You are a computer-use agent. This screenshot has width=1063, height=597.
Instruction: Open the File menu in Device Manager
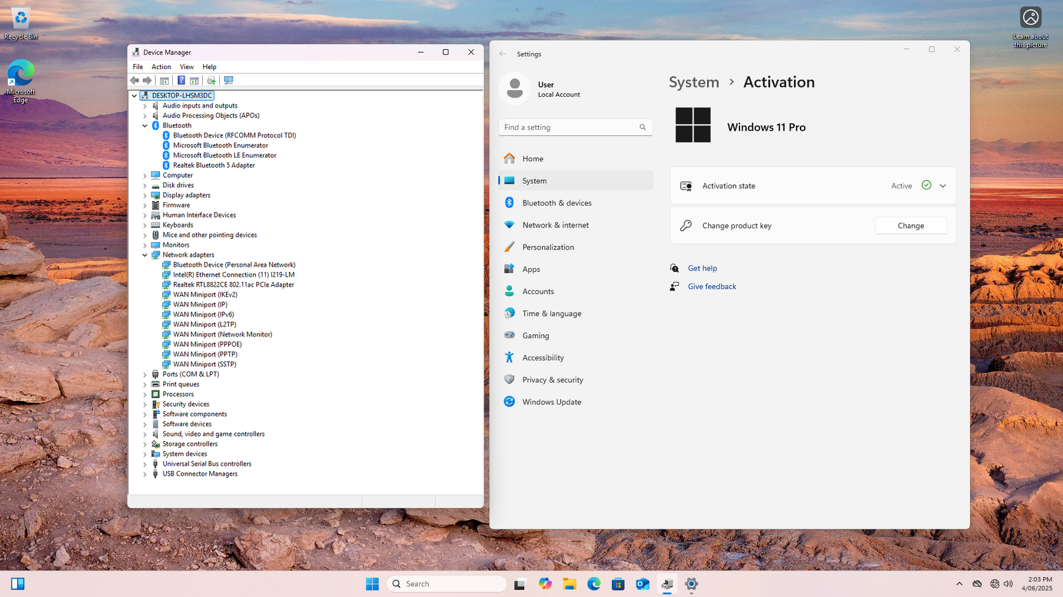[x=138, y=67]
